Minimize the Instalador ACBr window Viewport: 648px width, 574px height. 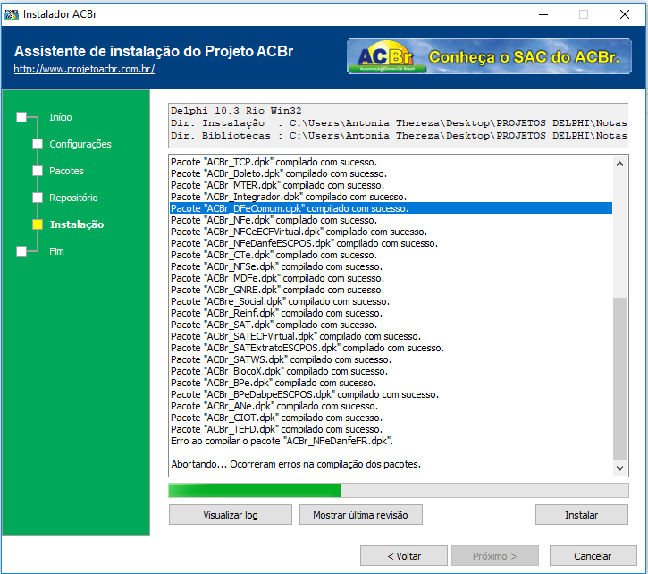click(543, 14)
